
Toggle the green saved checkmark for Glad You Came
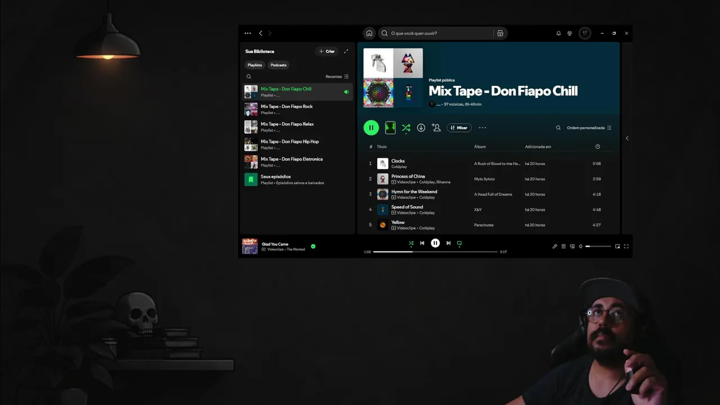click(x=313, y=246)
